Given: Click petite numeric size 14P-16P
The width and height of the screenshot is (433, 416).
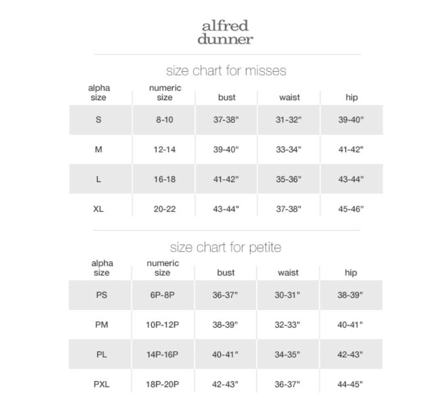Looking at the screenshot, I should point(163,354).
